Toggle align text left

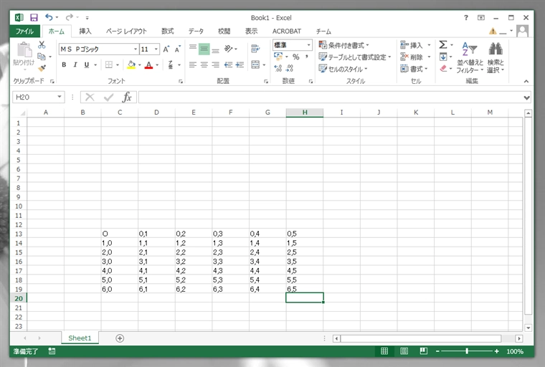(x=193, y=65)
